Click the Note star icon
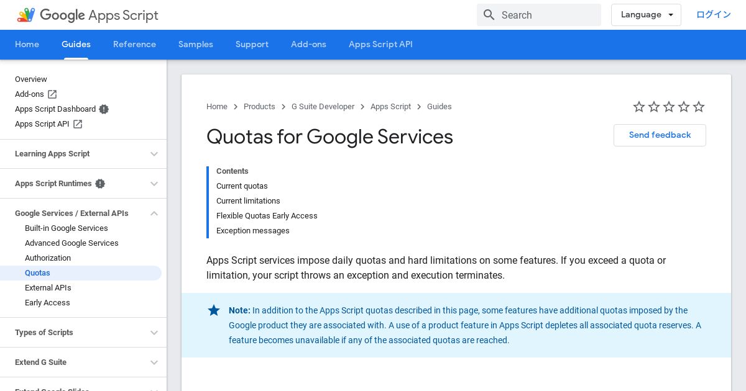 click(x=214, y=310)
